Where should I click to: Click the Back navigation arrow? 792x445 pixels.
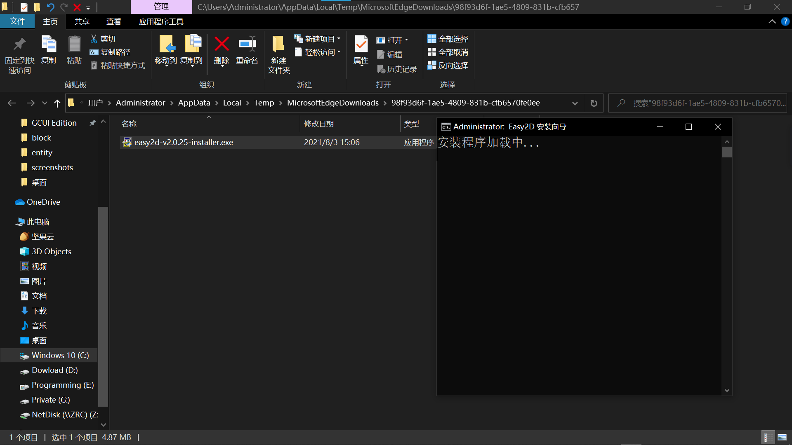(12, 103)
